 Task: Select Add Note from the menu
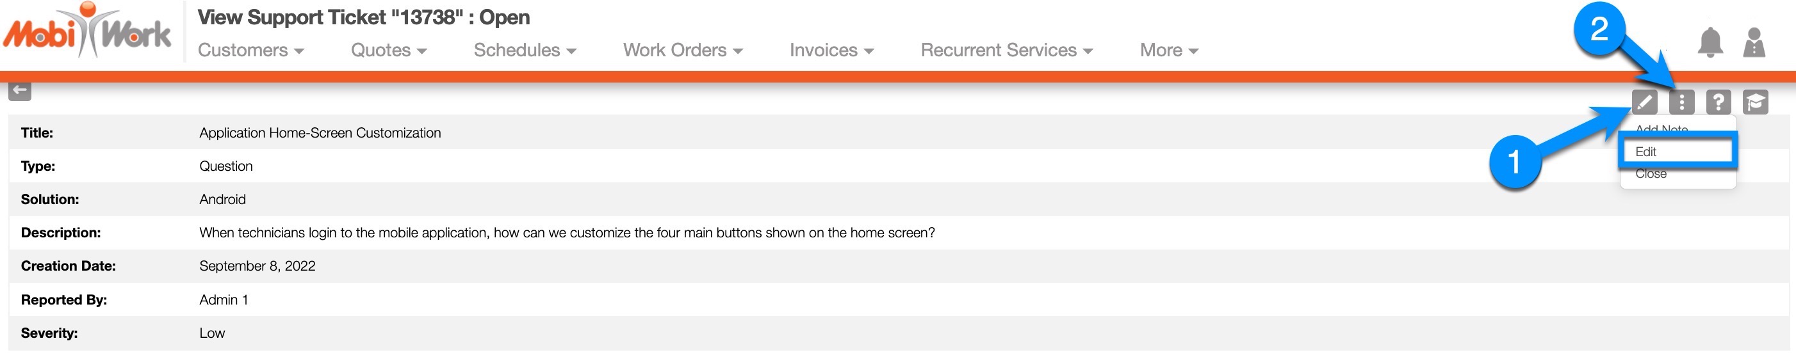click(1661, 130)
